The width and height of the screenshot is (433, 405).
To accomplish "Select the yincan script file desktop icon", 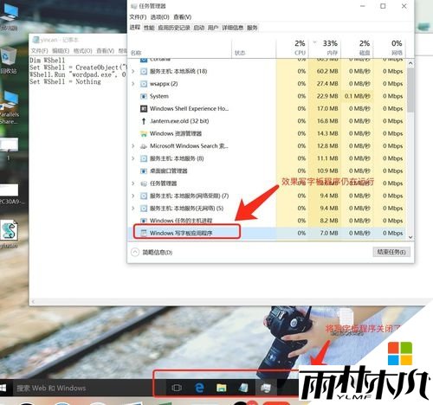I will [x=9, y=235].
